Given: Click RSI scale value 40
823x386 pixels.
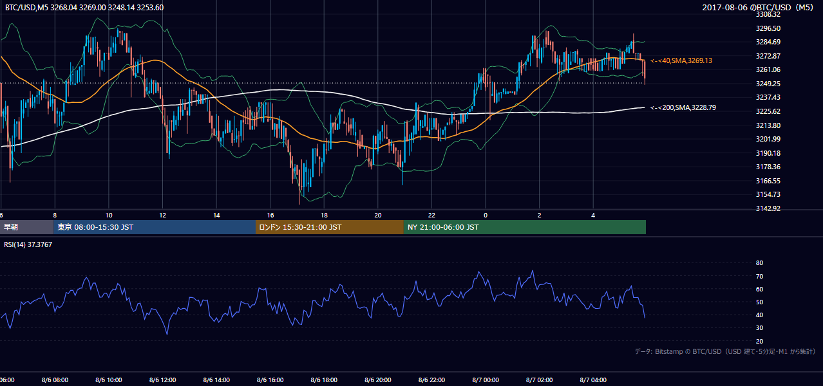Looking at the screenshot, I should click(x=759, y=315).
